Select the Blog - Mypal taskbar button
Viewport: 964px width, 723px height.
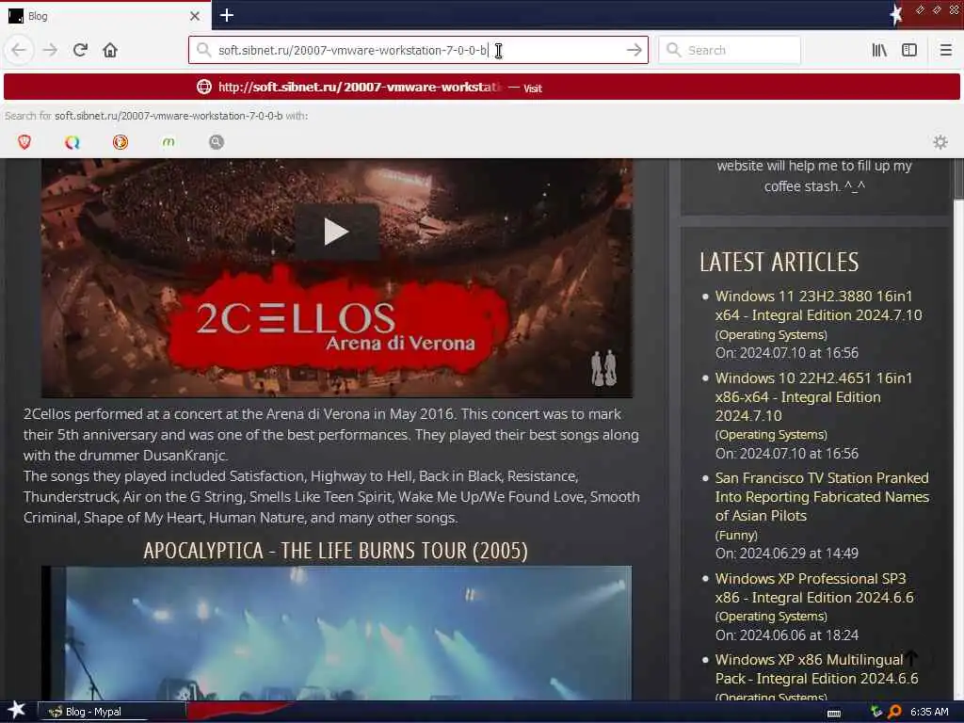click(x=112, y=712)
